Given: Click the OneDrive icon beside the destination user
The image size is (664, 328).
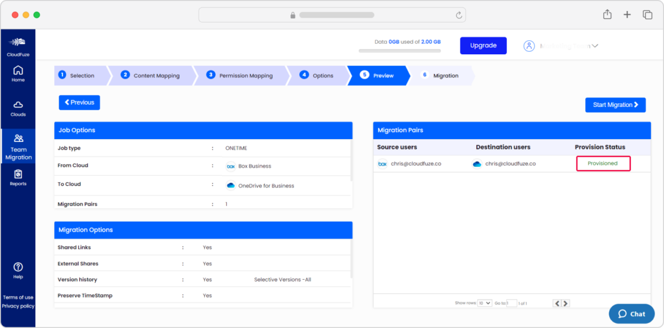Looking at the screenshot, I should (x=476, y=163).
